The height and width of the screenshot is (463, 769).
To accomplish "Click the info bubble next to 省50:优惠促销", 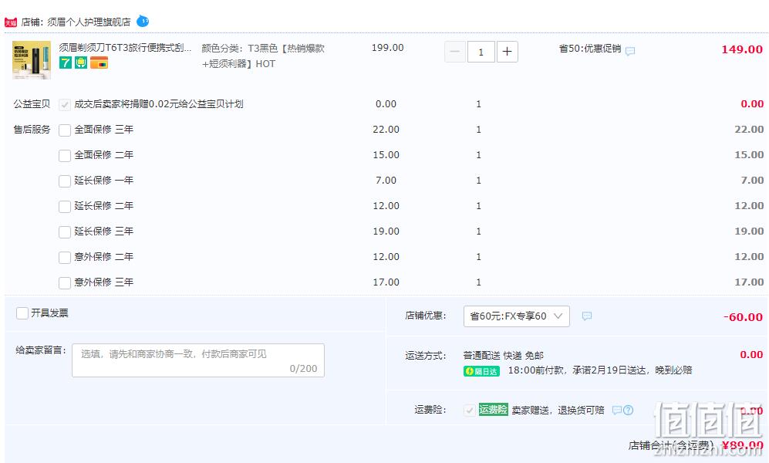I will click(630, 50).
